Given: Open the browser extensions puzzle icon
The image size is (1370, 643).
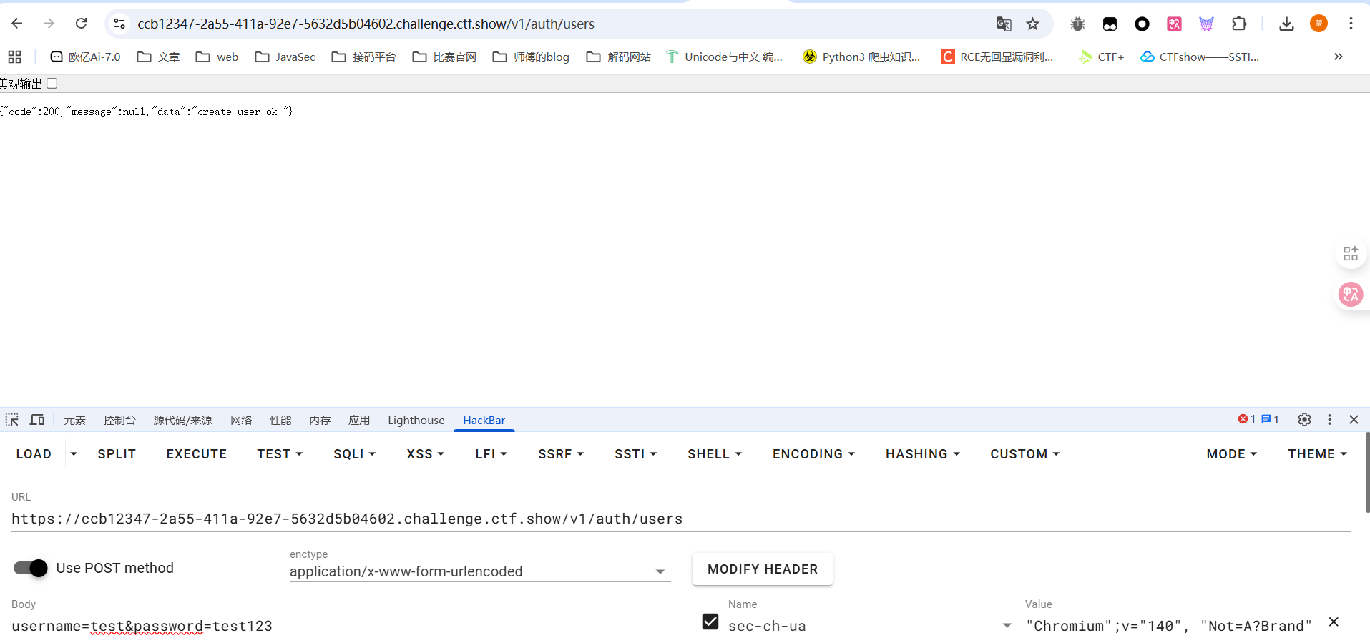Looking at the screenshot, I should [1239, 24].
